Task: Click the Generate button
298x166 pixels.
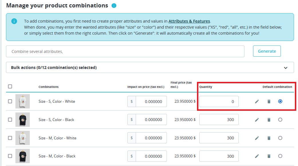Action: (267, 51)
